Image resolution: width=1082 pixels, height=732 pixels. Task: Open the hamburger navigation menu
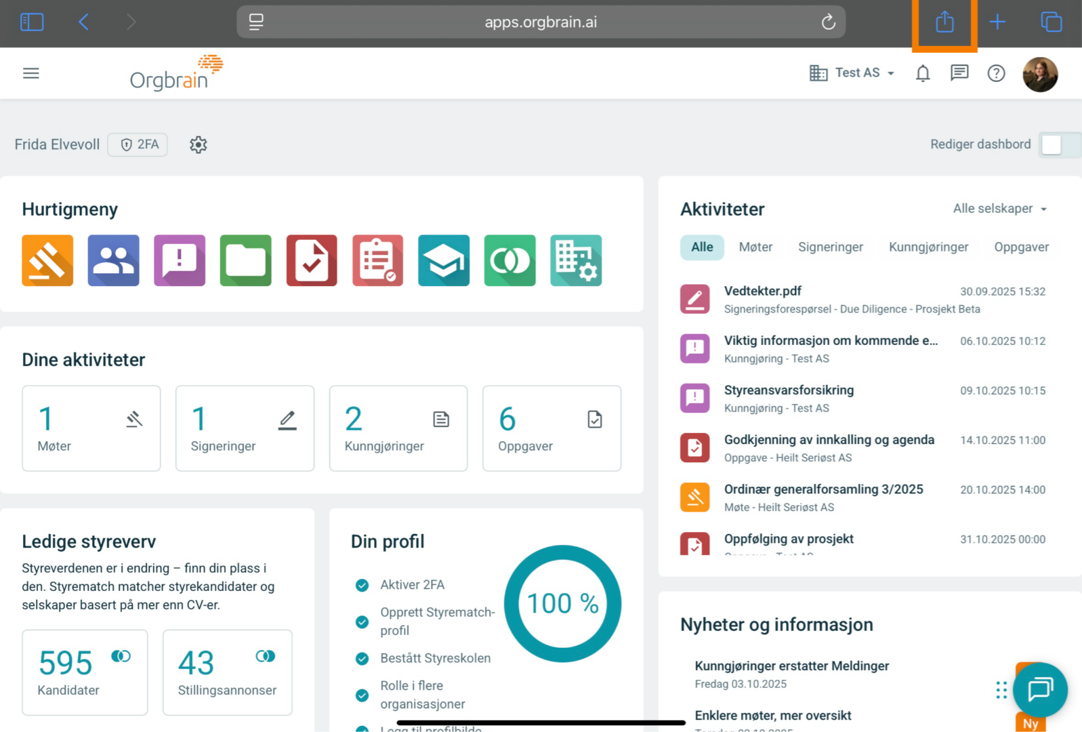pos(31,73)
